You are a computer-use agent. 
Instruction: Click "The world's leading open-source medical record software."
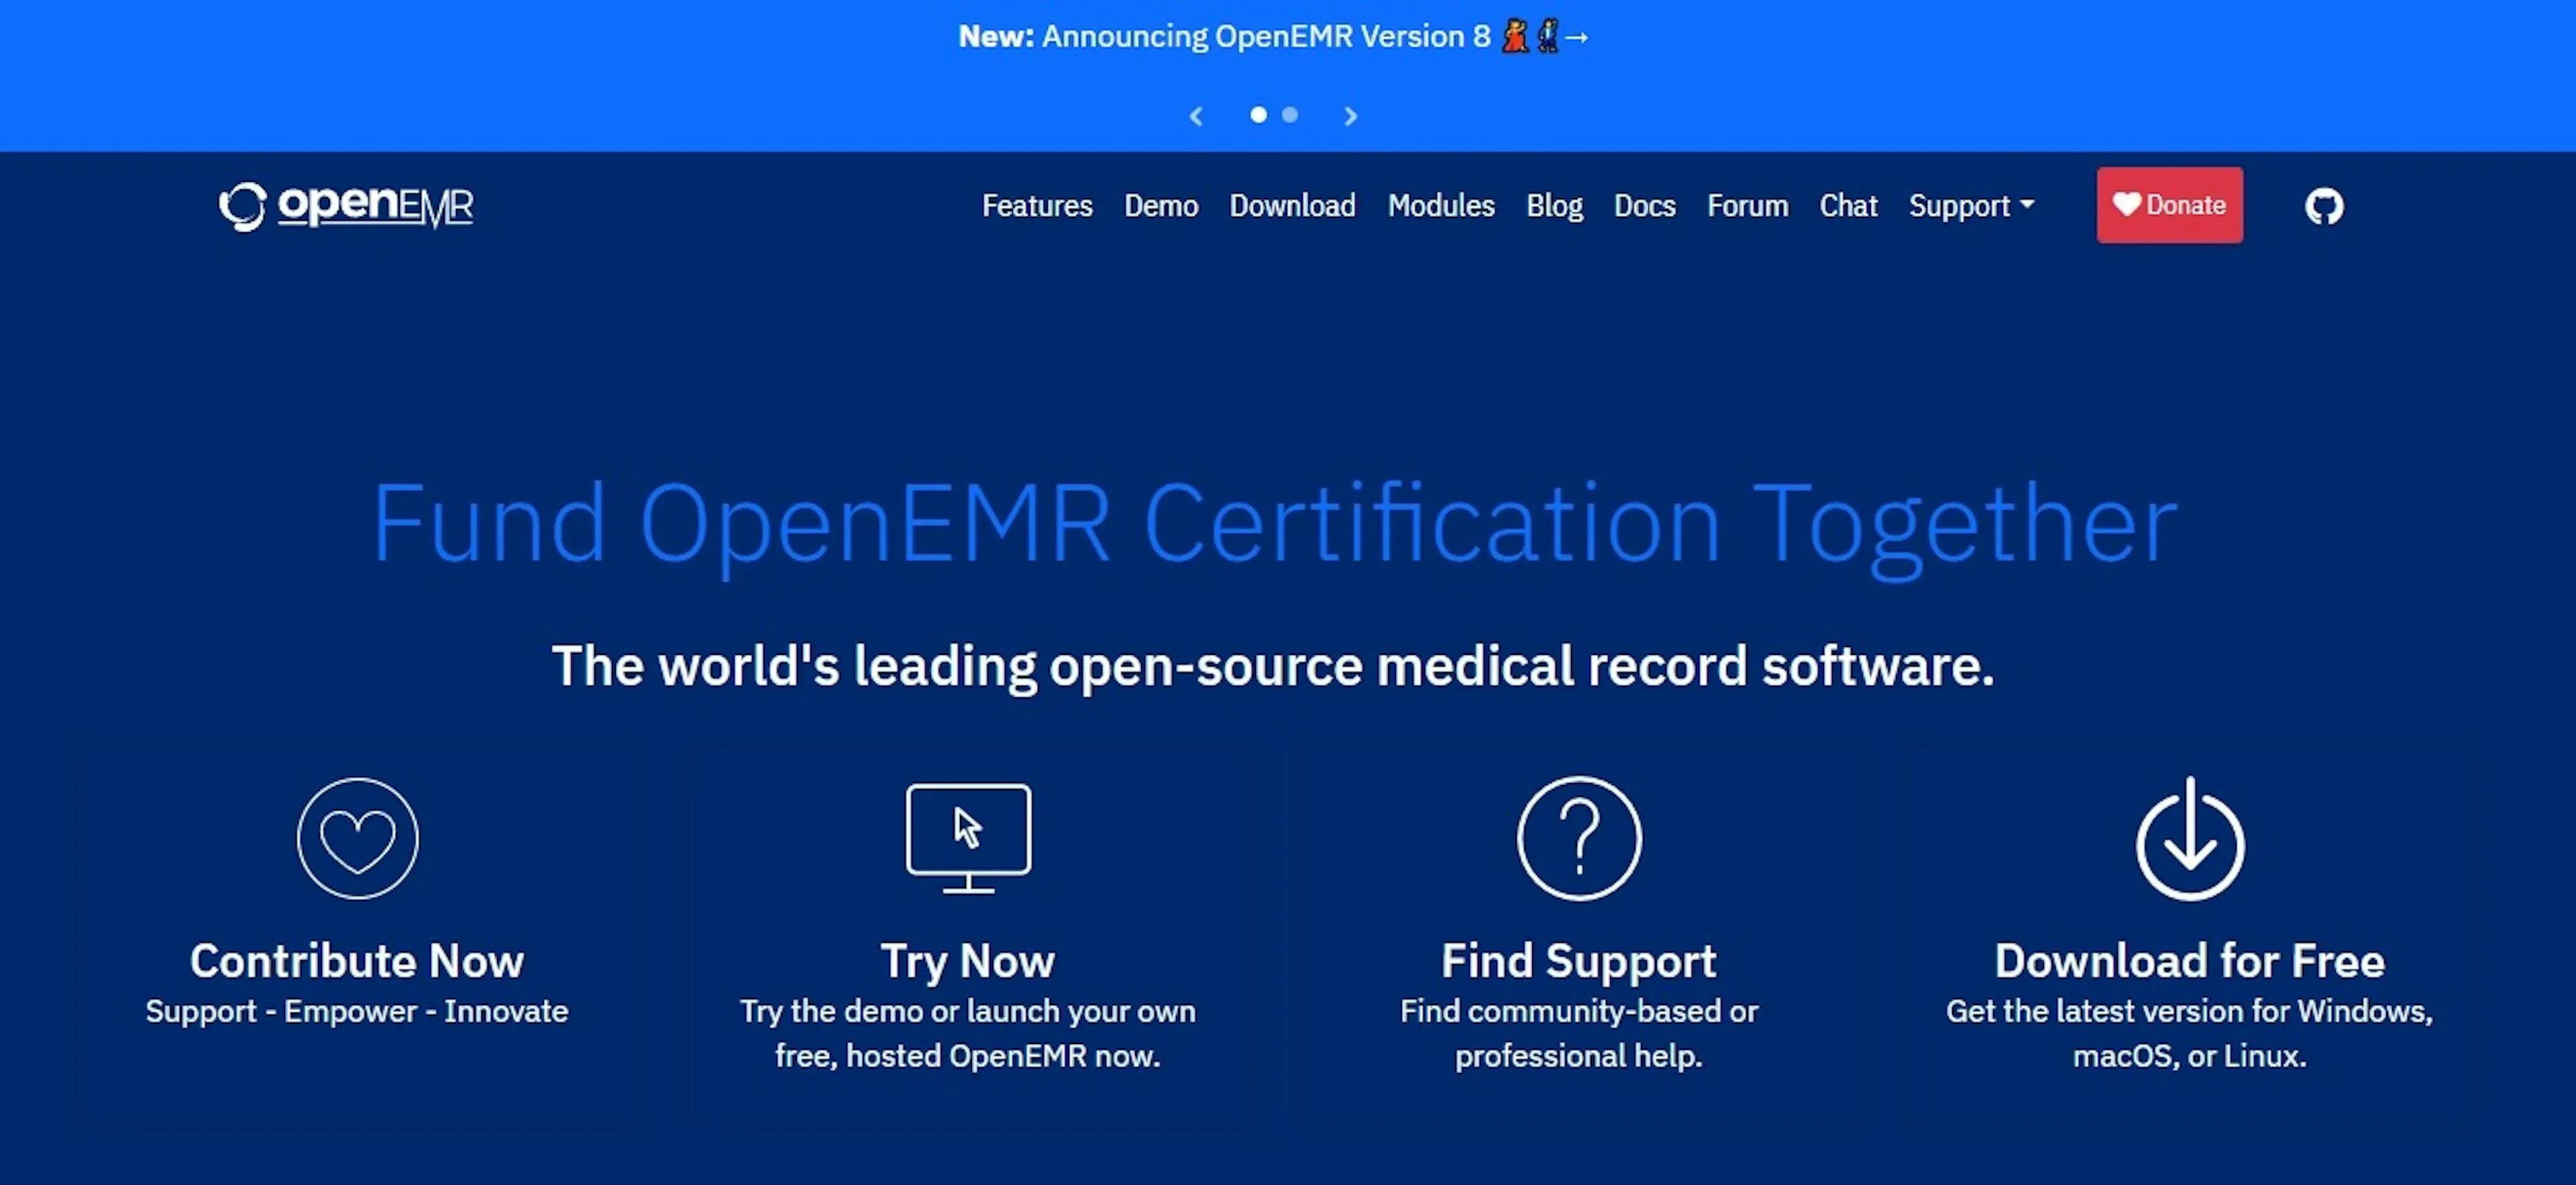pos(1273,666)
